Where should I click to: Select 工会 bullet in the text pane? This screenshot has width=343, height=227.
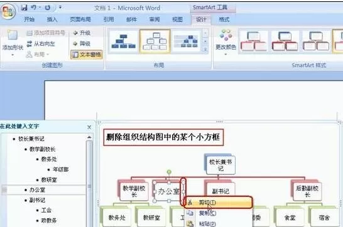(46, 210)
